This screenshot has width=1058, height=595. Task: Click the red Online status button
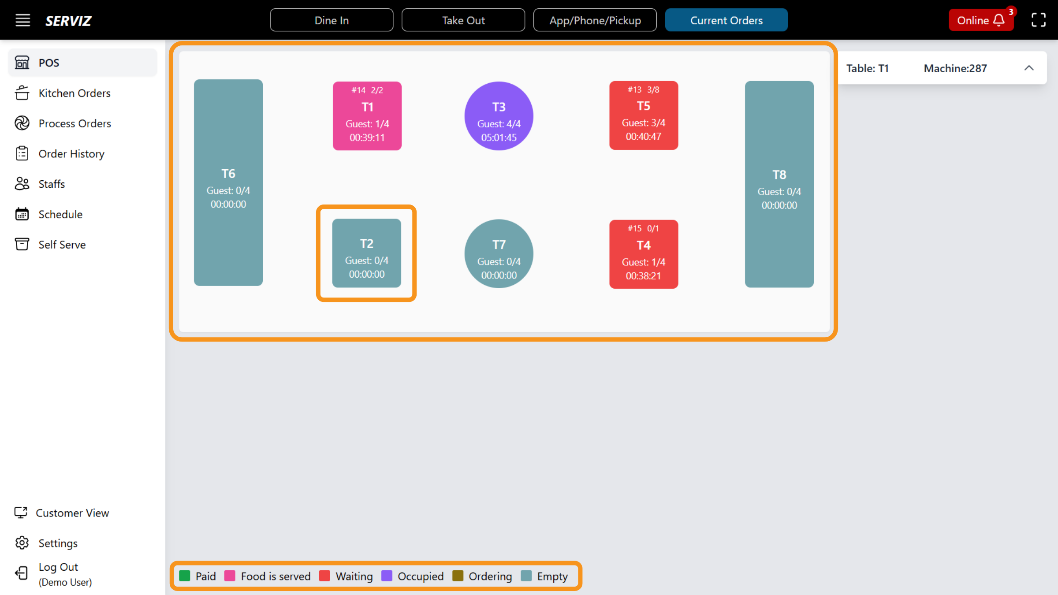coord(974,20)
